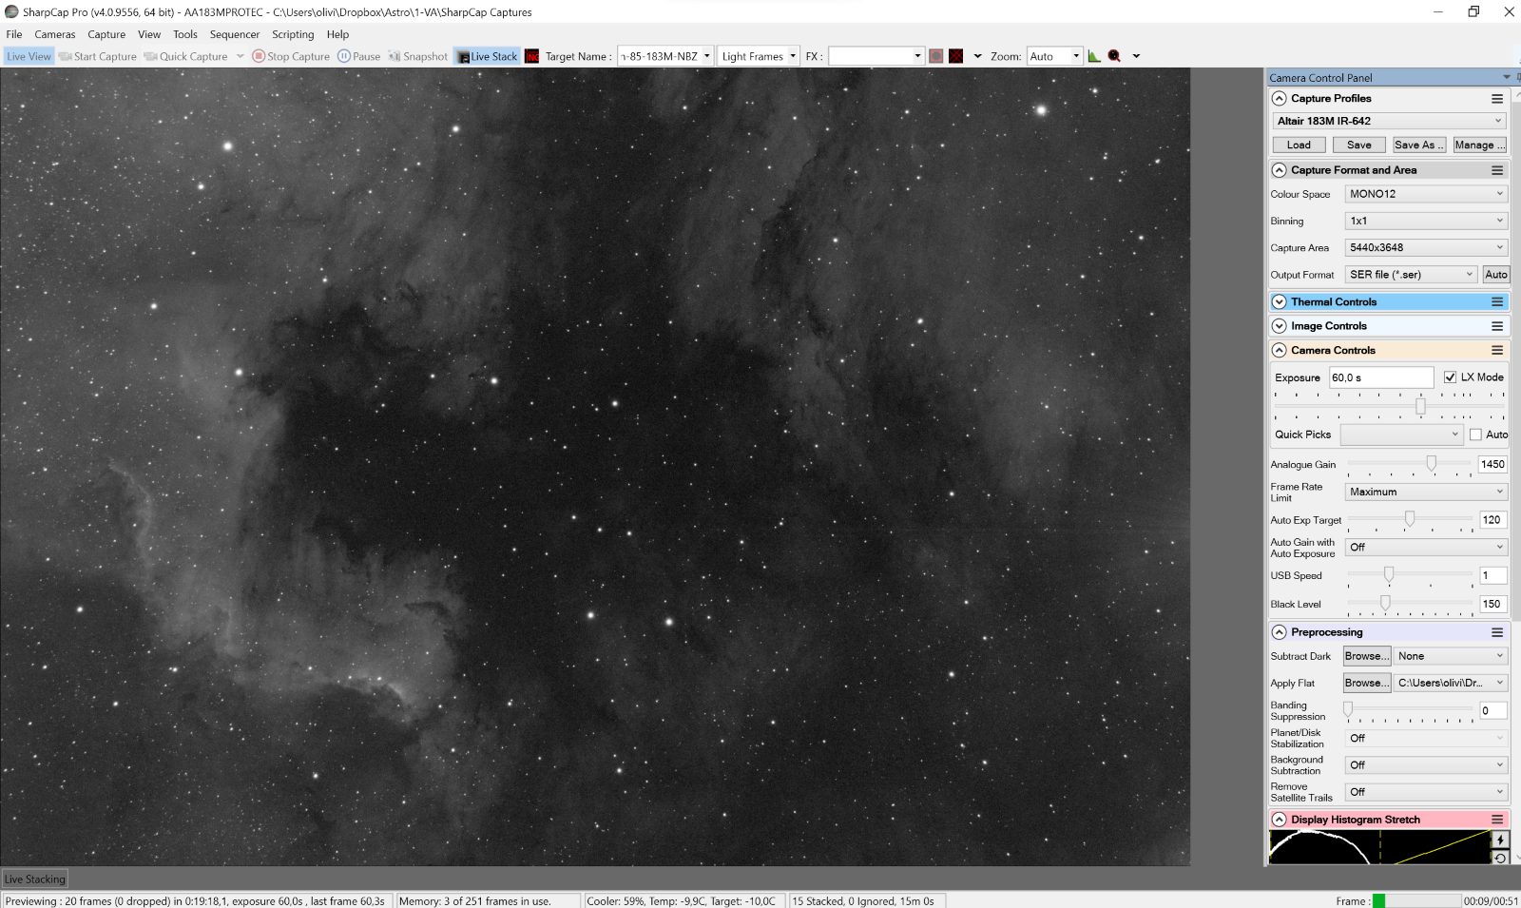Open the Background Subtraction dropdown
Image resolution: width=1521 pixels, height=908 pixels.
click(1426, 765)
